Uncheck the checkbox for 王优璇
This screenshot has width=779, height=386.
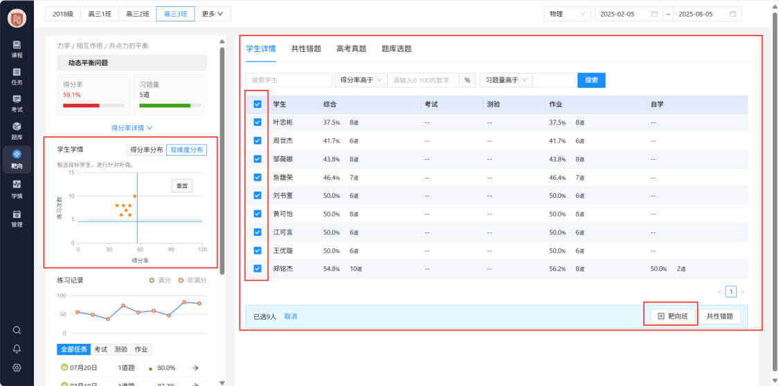258,250
